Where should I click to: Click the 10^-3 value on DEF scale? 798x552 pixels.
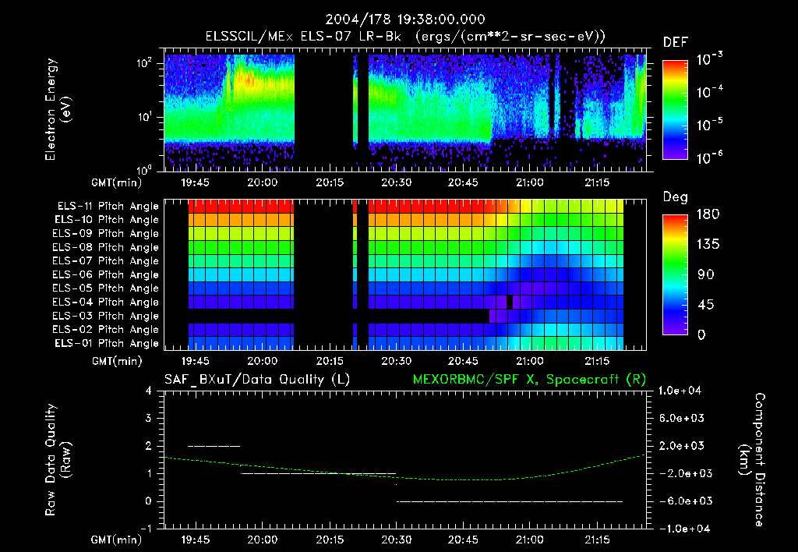click(710, 59)
